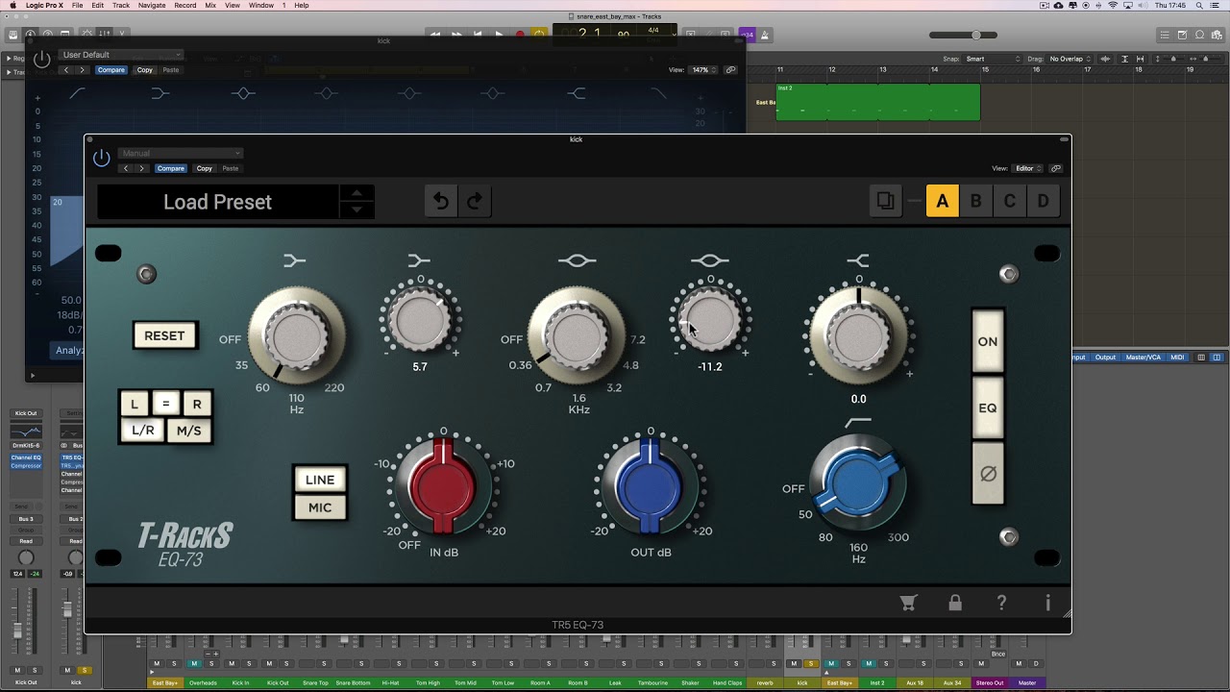Open File menu
Image resolution: width=1230 pixels, height=692 pixels.
click(x=77, y=6)
